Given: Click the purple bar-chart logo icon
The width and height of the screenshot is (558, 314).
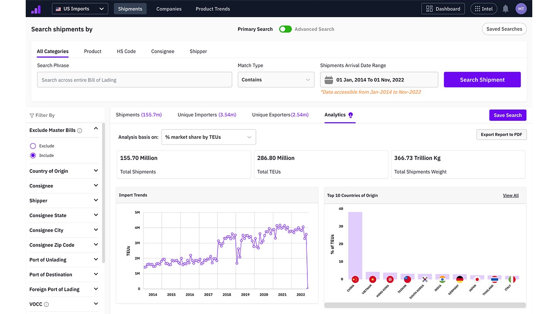Looking at the screenshot, I should [36, 9].
